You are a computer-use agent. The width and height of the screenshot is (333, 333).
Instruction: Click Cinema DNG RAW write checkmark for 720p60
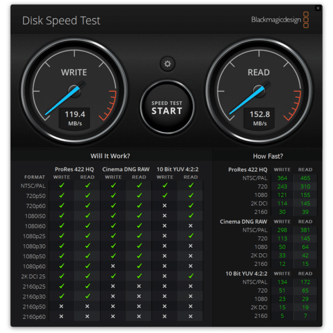(113, 205)
